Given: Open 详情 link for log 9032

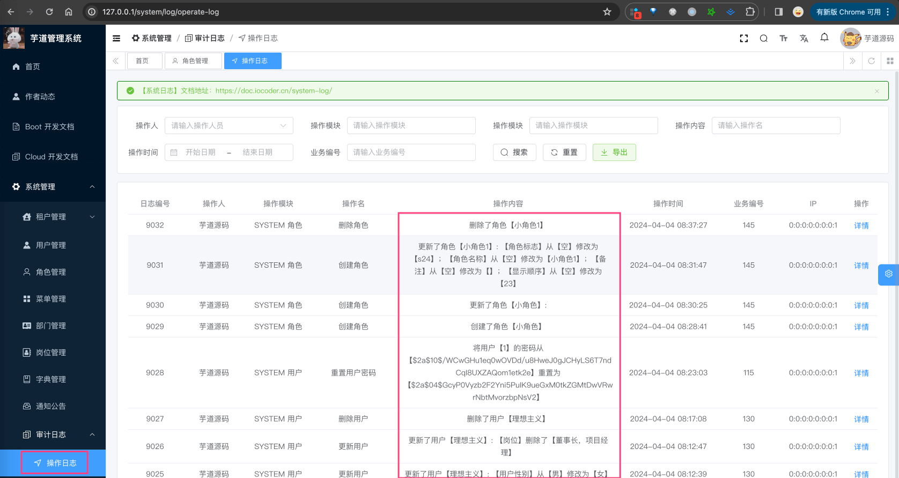Looking at the screenshot, I should (861, 225).
